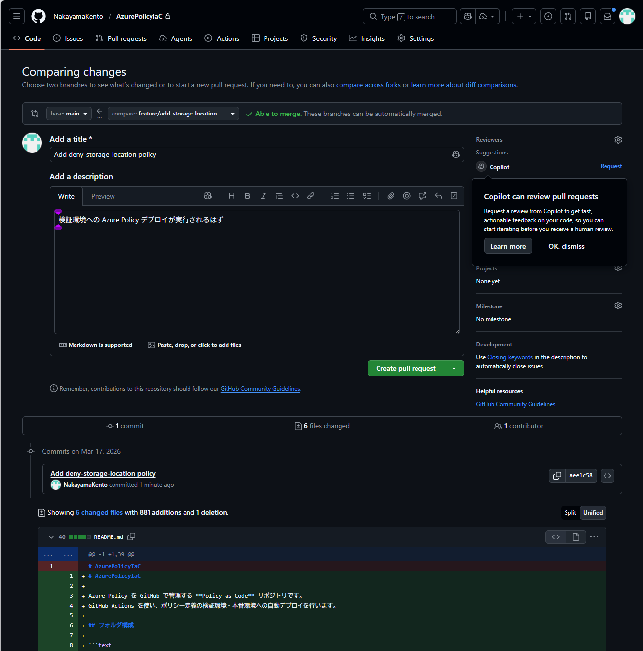Insert a link using toolbar icon
This screenshot has width=643, height=651.
(311, 196)
